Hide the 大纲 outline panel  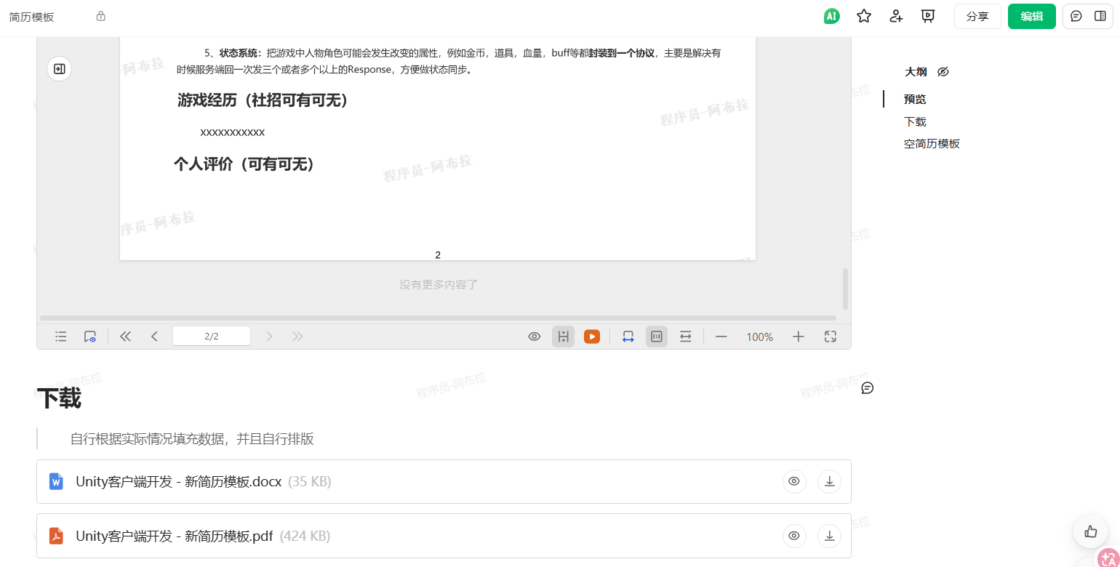(x=943, y=72)
